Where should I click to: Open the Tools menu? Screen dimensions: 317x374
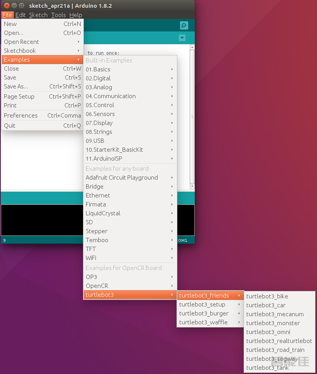(x=58, y=15)
